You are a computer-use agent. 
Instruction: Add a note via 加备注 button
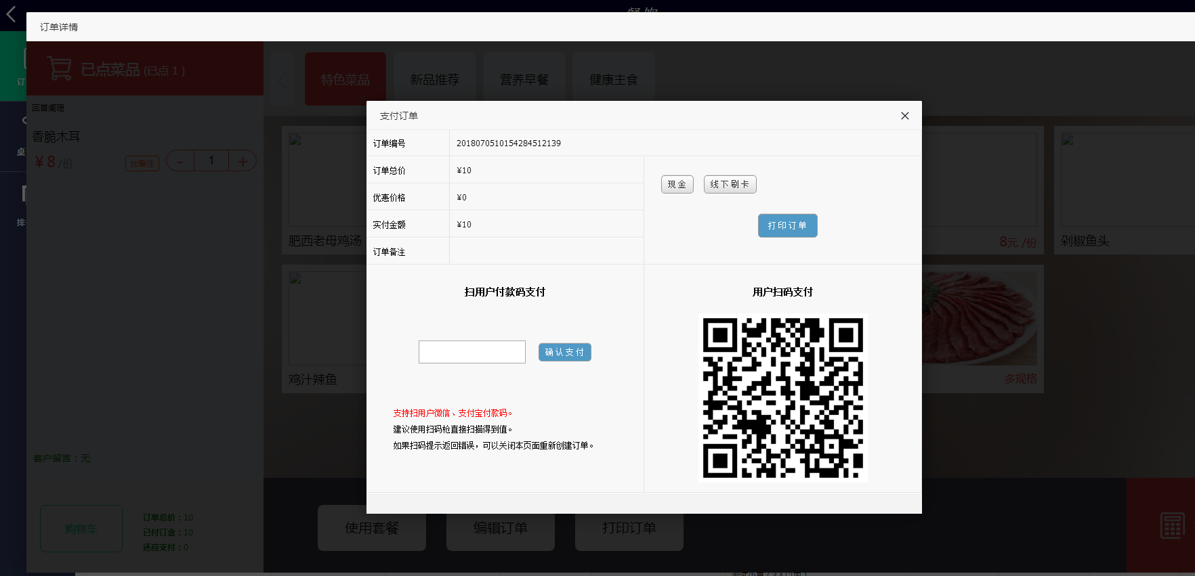pyautogui.click(x=142, y=163)
